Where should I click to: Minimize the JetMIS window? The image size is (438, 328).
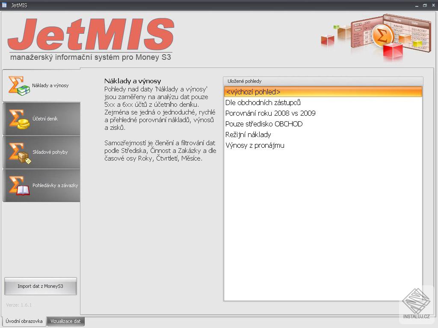[x=417, y=5]
